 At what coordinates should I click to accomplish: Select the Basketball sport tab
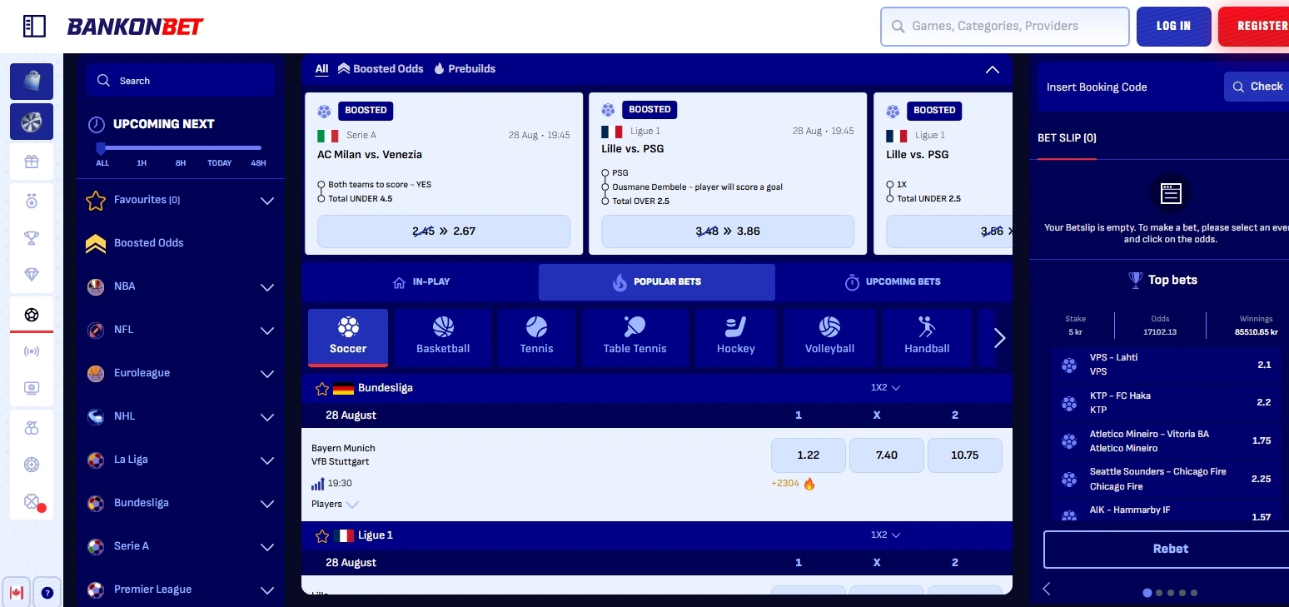coord(443,337)
